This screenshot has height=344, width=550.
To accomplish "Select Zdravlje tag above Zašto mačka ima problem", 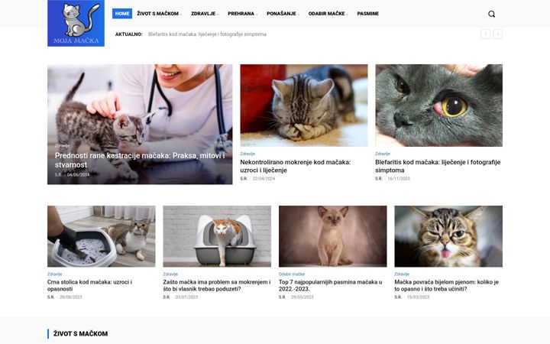I will (x=170, y=274).
